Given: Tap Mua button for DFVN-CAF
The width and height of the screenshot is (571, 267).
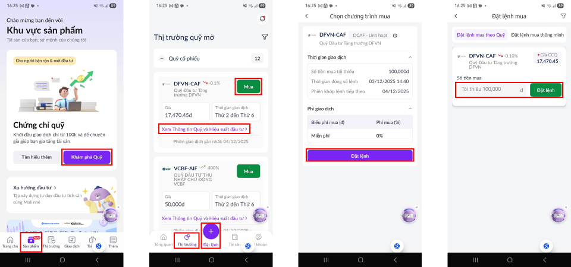Looking at the screenshot, I should [249, 87].
